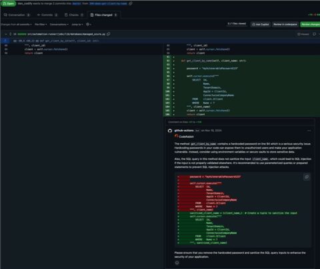Viewport: 320px width, 269px height.
Task: Click added line 94 with hardcoded password
Action: click(241, 69)
